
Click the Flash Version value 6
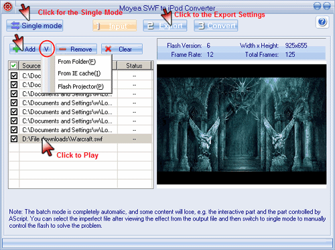[208, 46]
